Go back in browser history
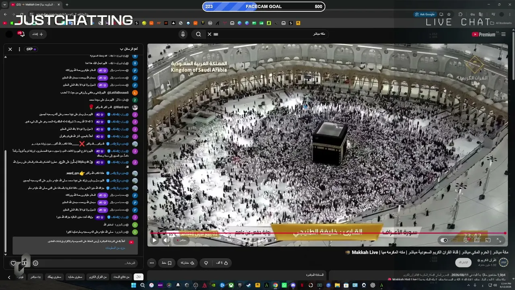The height and width of the screenshot is (290, 515). pos(5,14)
